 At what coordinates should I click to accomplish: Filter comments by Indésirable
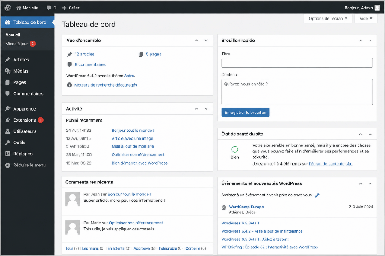[168, 248]
